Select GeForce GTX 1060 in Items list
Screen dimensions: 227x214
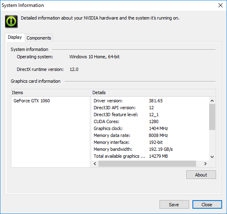pyautogui.click(x=32, y=101)
